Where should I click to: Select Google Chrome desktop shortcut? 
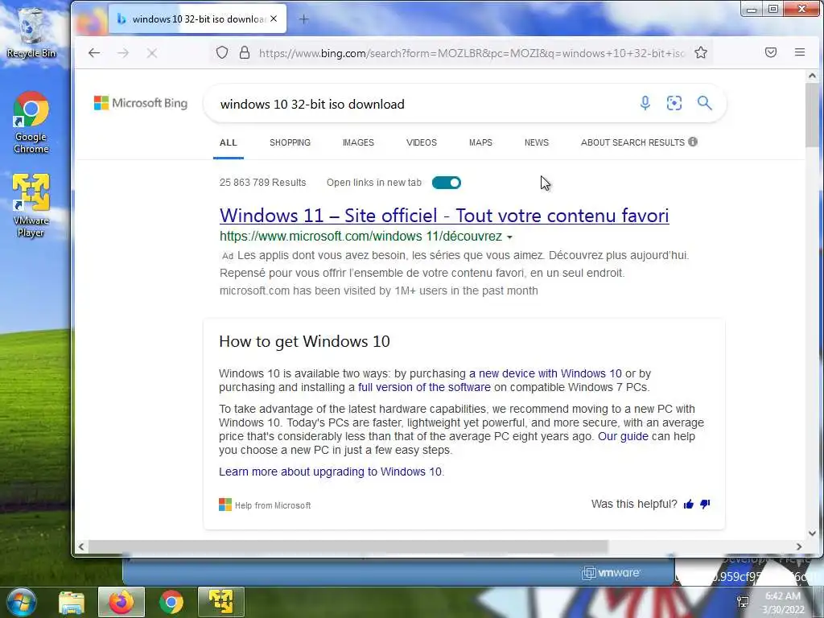(31, 123)
